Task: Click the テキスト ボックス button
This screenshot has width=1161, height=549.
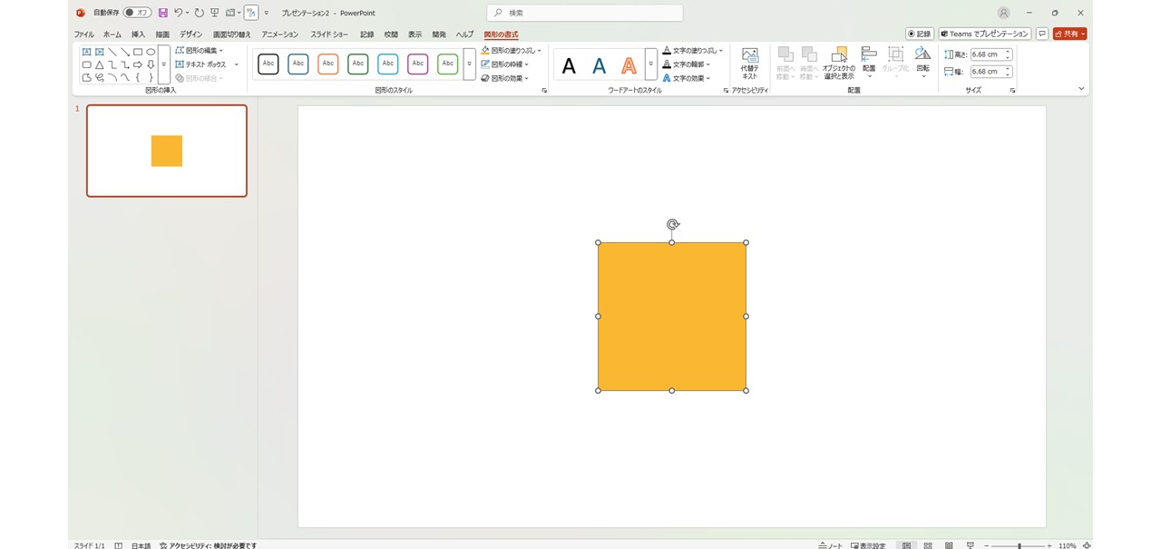Action: pos(201,64)
